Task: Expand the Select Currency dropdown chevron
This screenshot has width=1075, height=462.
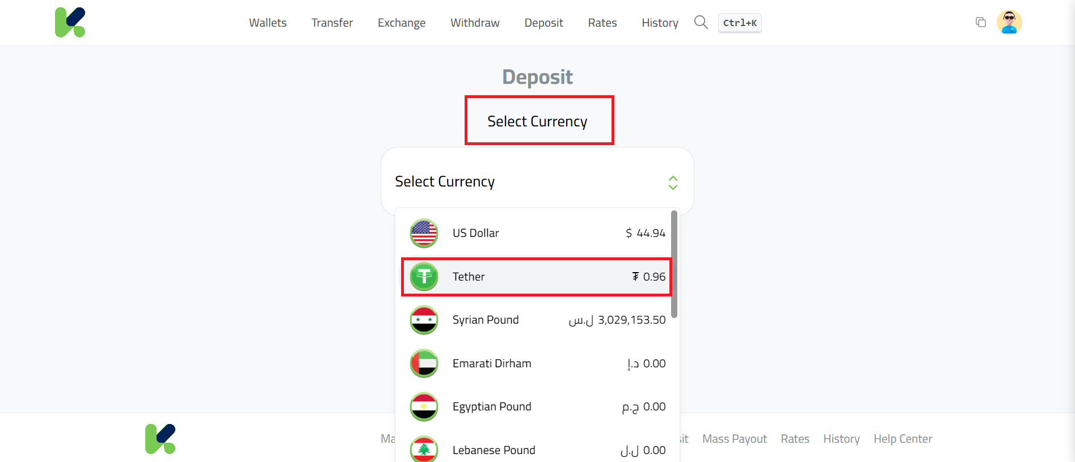Action: [x=672, y=183]
